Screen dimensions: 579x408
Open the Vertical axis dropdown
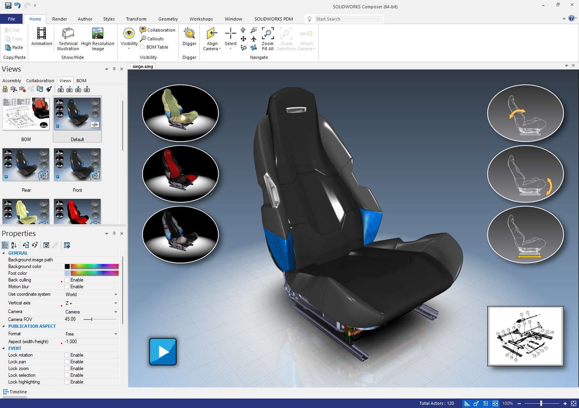click(x=116, y=303)
